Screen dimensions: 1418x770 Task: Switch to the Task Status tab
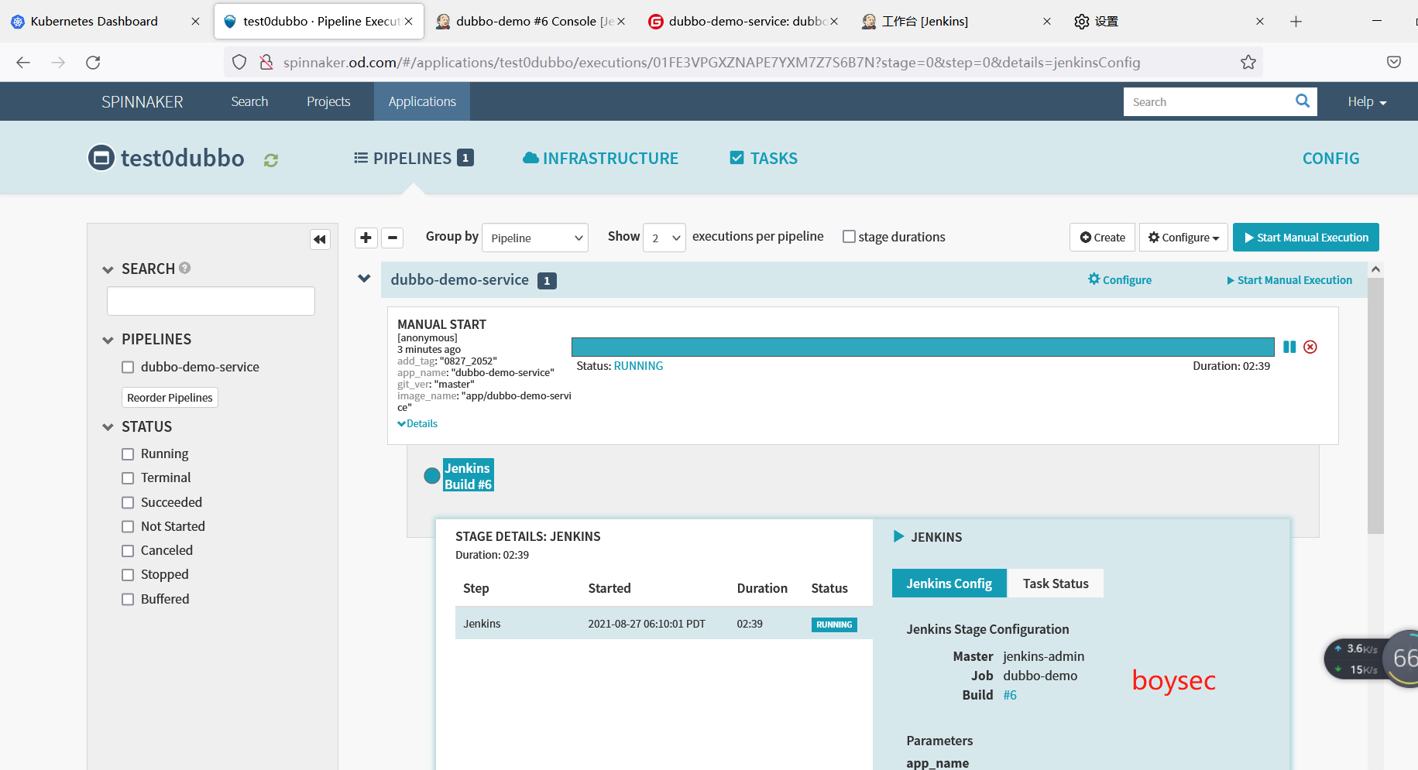tap(1056, 583)
